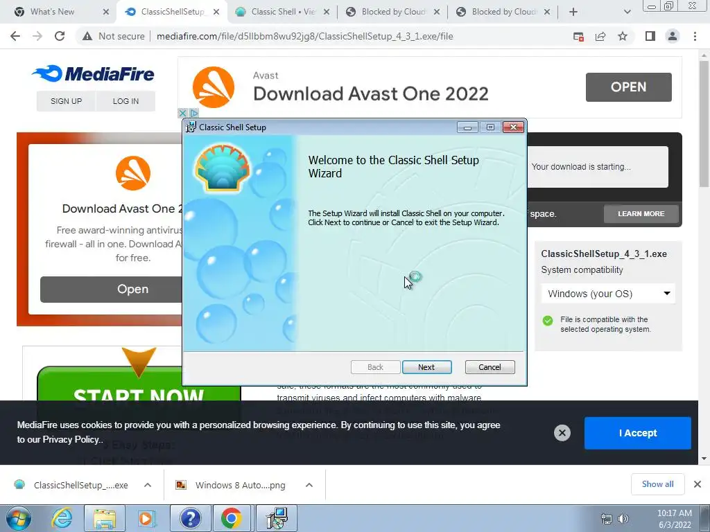Switch to the What's New tab
The image size is (710, 532).
click(x=52, y=12)
